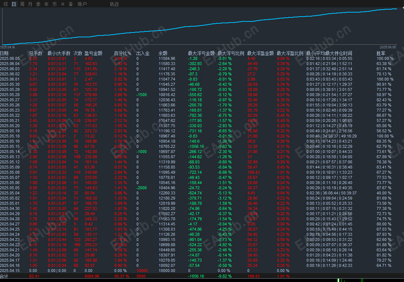
Task: Open the 季 quarterly tab
Action: pyautogui.click(x=38, y=4)
